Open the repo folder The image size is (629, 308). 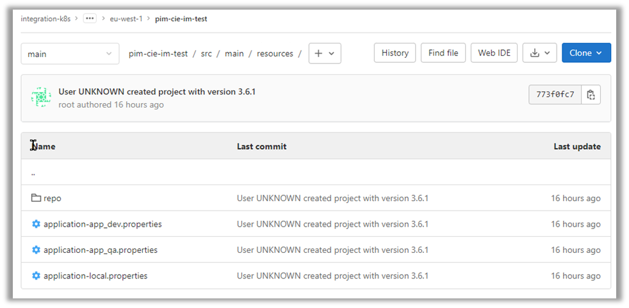(53, 199)
